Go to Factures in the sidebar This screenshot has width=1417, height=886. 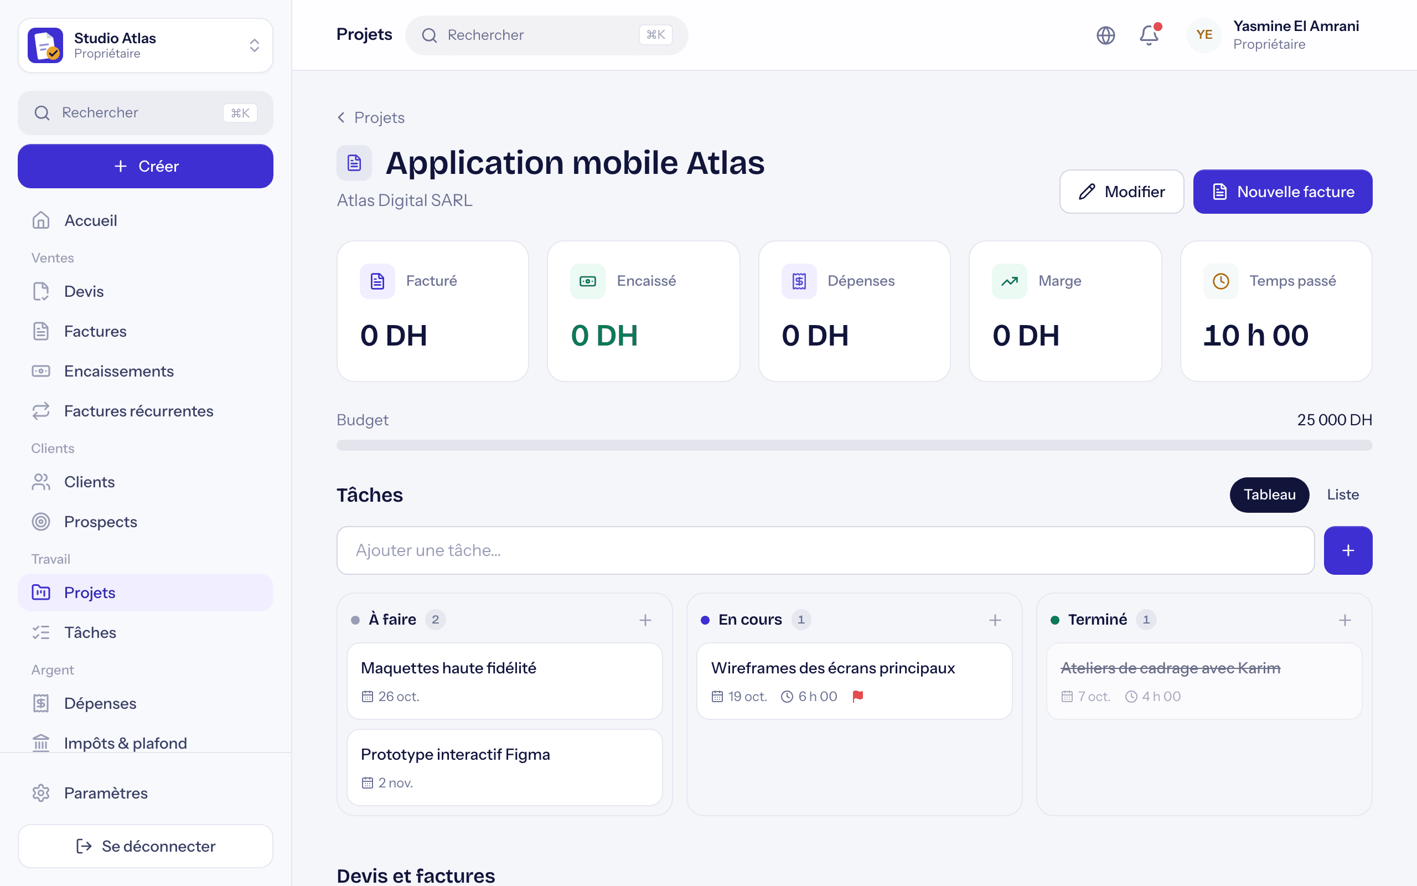pos(145,331)
